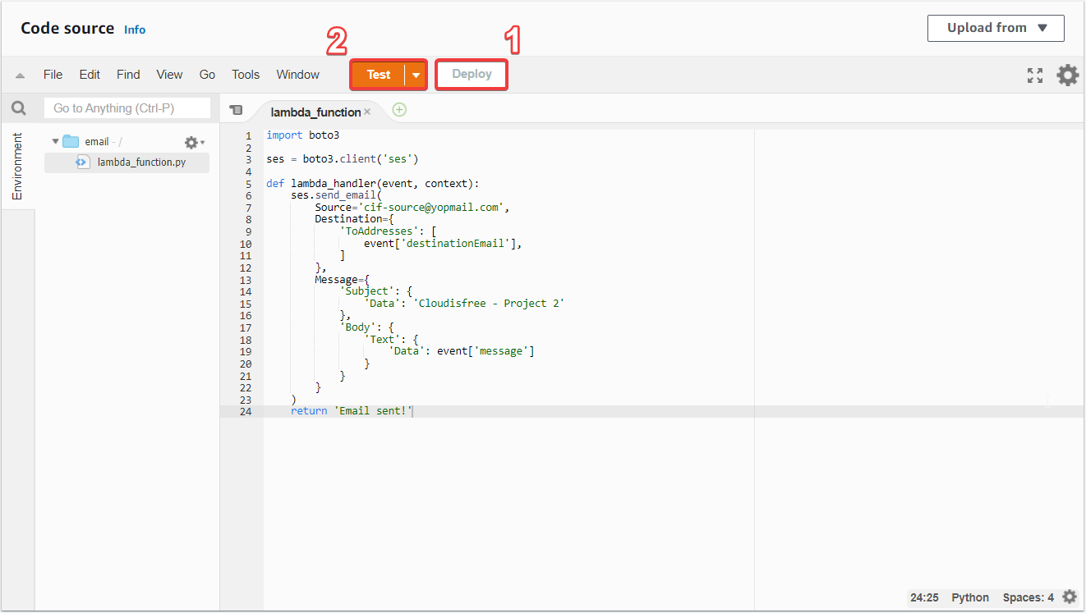
Task: Open the editor settings gear icon
Action: point(1067,75)
